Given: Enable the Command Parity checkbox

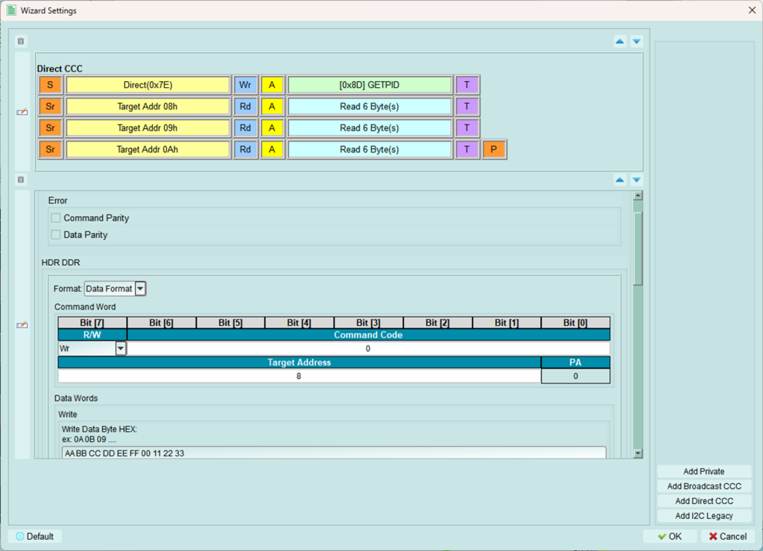Looking at the screenshot, I should tap(56, 218).
